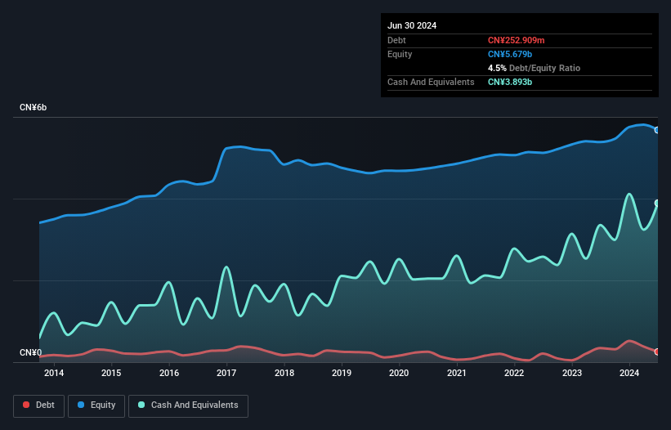
Task: Click the 2017 x-axis label
Action: point(226,373)
